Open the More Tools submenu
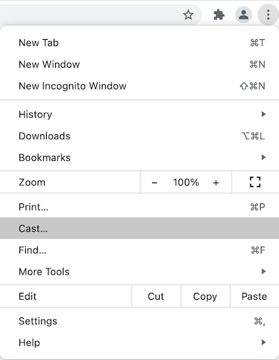 click(139, 272)
